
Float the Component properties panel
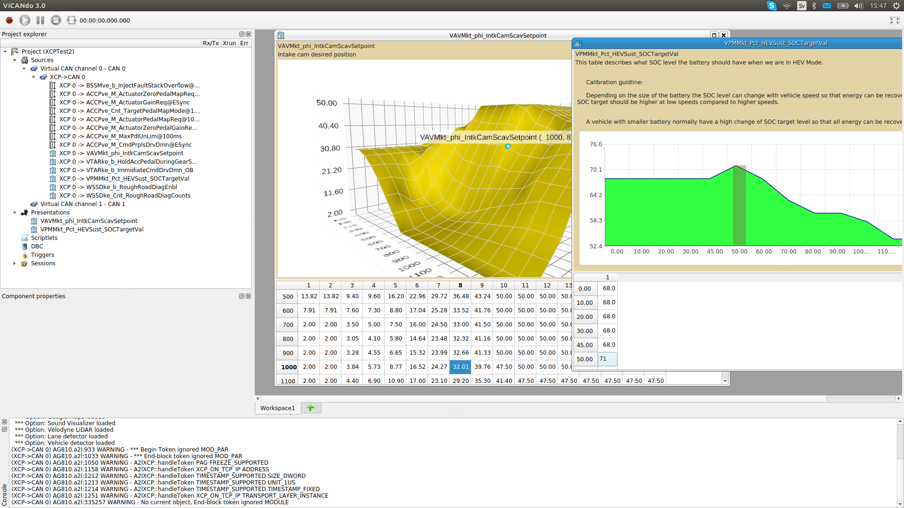(x=242, y=296)
